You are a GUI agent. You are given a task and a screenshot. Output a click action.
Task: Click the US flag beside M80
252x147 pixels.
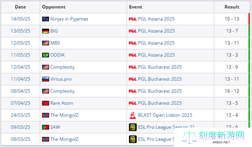[46, 43]
